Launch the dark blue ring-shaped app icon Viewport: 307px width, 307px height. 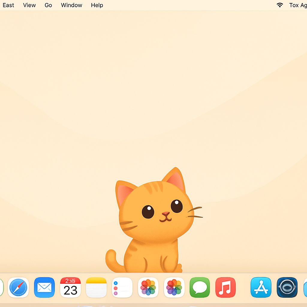[x=287, y=287]
